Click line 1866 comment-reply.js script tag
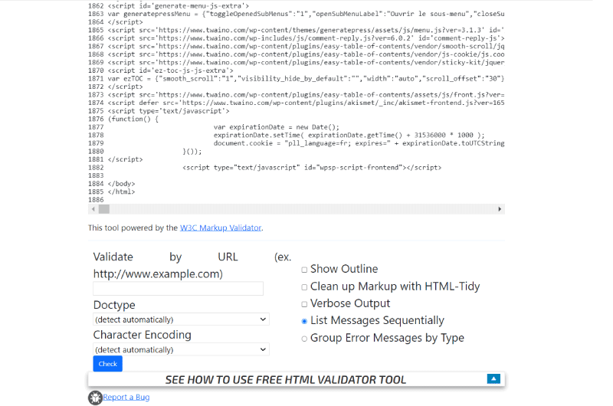This screenshot has height=406, width=613. click(x=306, y=38)
